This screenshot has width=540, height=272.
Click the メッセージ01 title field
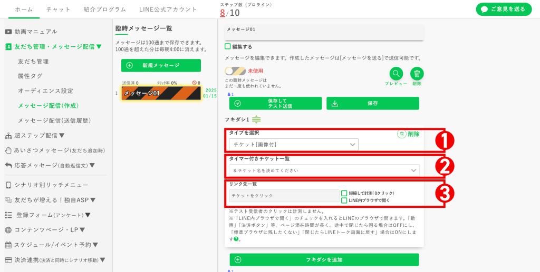324,33
